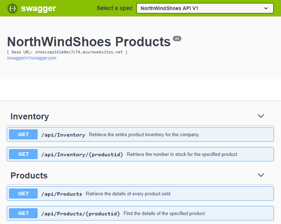Click the Swagger logo icon
281x224 pixels.
(x=12, y=9)
